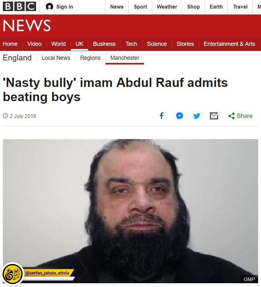261x287 pixels.
Task: Open the green Share options
Action: point(240,116)
